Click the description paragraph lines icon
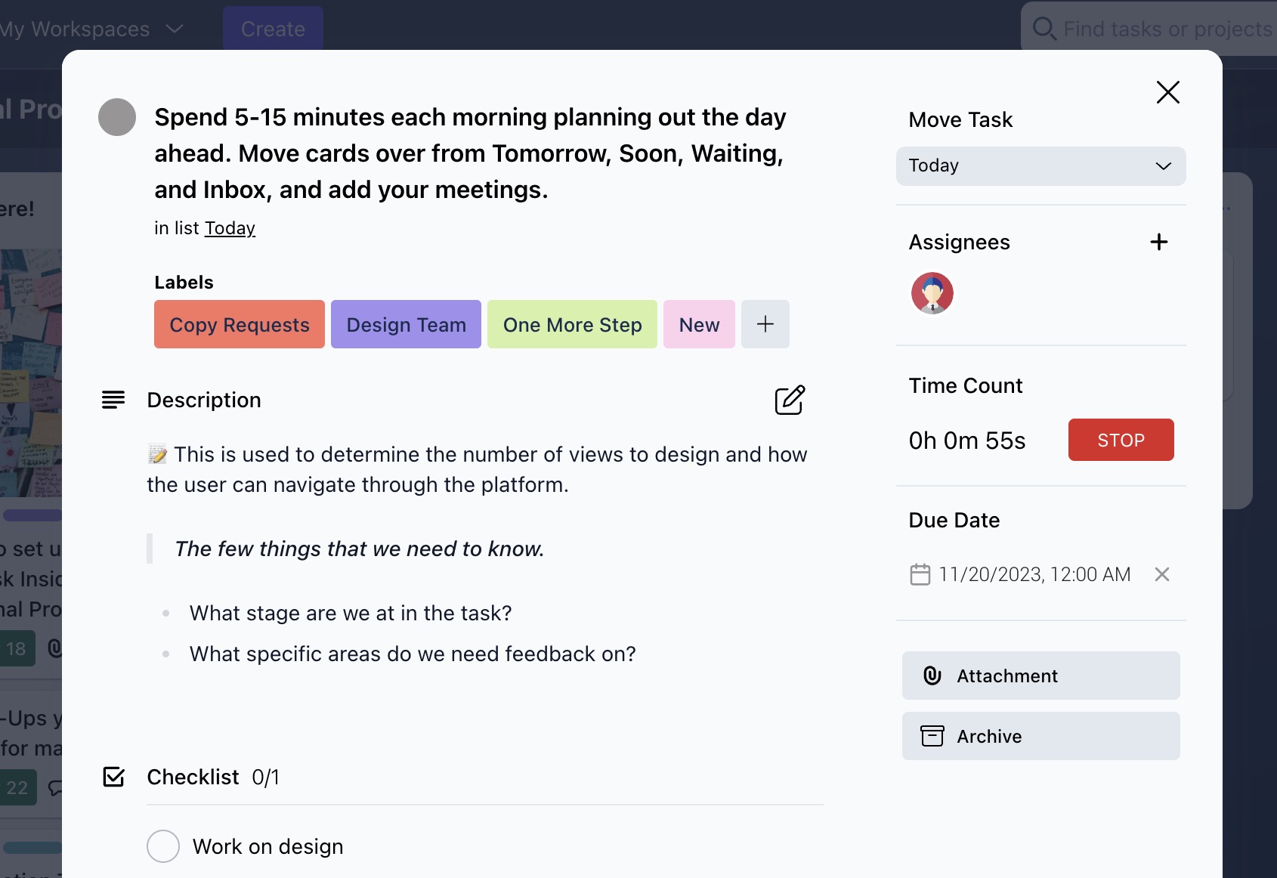1277x878 pixels. pyautogui.click(x=113, y=399)
